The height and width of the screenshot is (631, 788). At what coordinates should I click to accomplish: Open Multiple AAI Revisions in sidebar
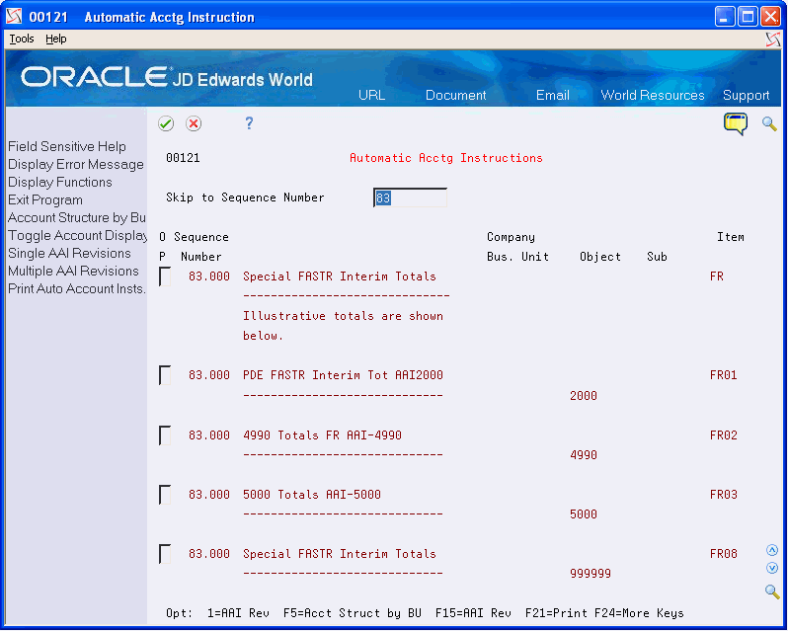pyautogui.click(x=73, y=271)
